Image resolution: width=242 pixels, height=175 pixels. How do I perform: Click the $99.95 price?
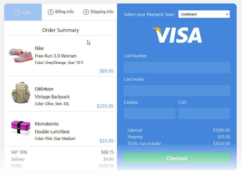(x=106, y=71)
